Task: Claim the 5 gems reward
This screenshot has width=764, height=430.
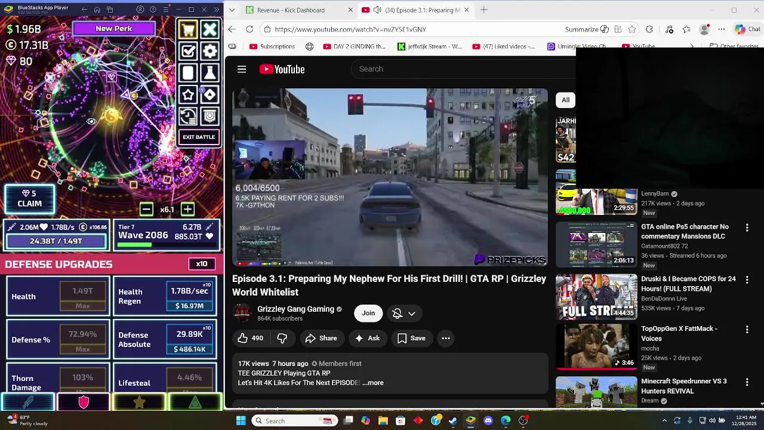Action: (x=30, y=199)
